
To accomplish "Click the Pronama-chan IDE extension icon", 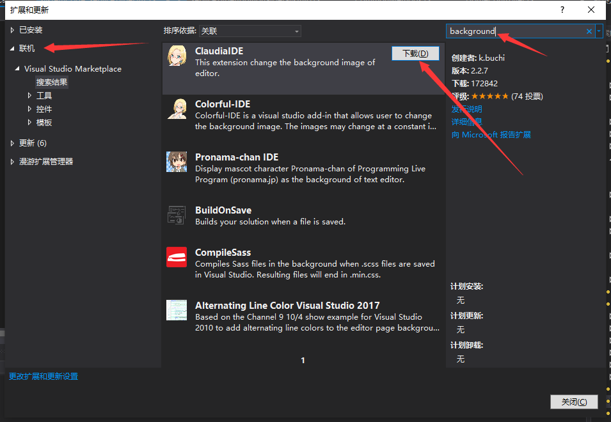I will [177, 162].
